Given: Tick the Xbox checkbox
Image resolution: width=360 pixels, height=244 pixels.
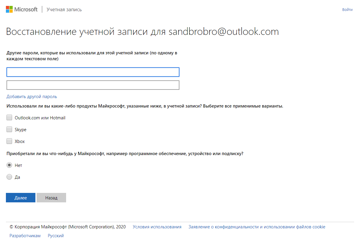Looking at the screenshot, I should (x=9, y=141).
